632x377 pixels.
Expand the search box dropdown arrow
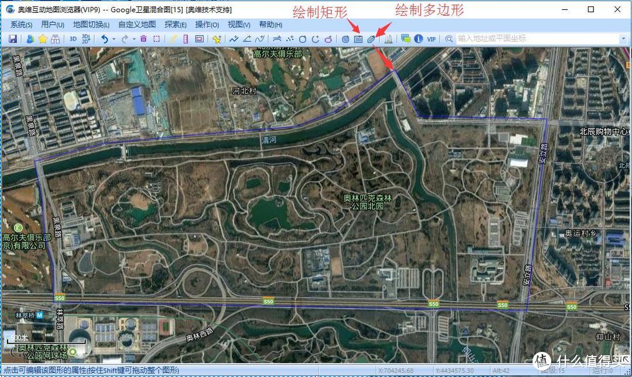tap(624, 39)
